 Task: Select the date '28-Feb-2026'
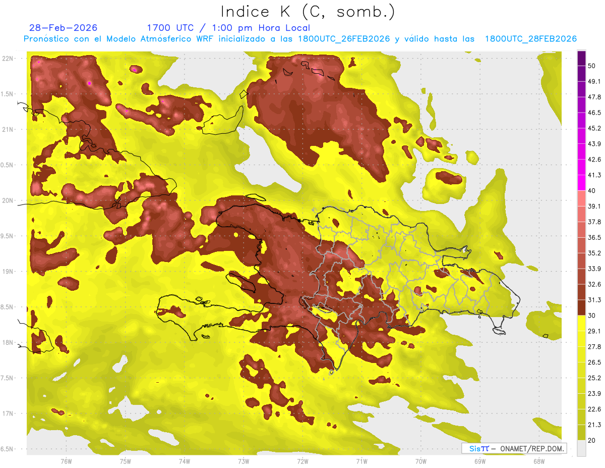pyautogui.click(x=64, y=28)
